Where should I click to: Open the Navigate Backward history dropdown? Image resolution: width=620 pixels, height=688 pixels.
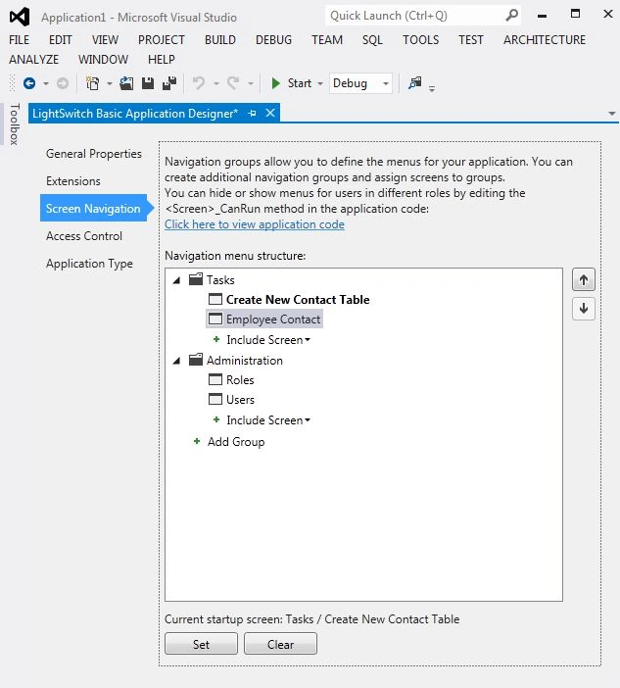coord(46,83)
